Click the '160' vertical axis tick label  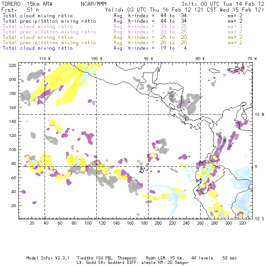13,107
